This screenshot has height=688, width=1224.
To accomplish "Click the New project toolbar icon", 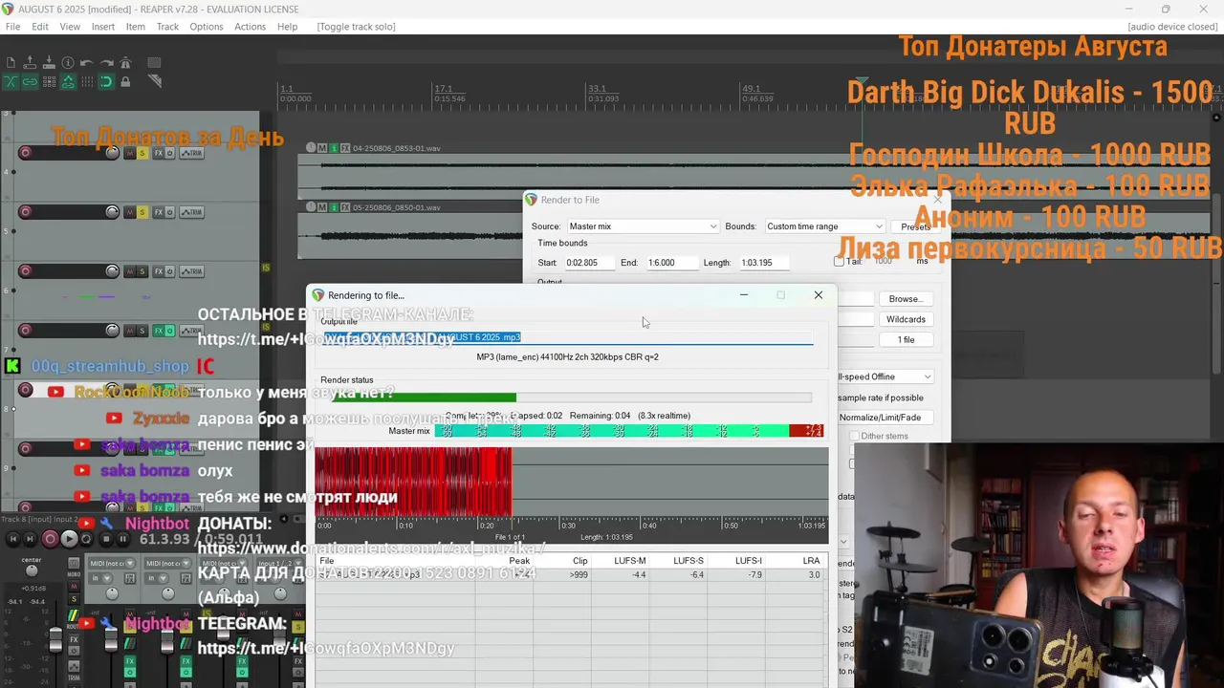I will coord(11,63).
